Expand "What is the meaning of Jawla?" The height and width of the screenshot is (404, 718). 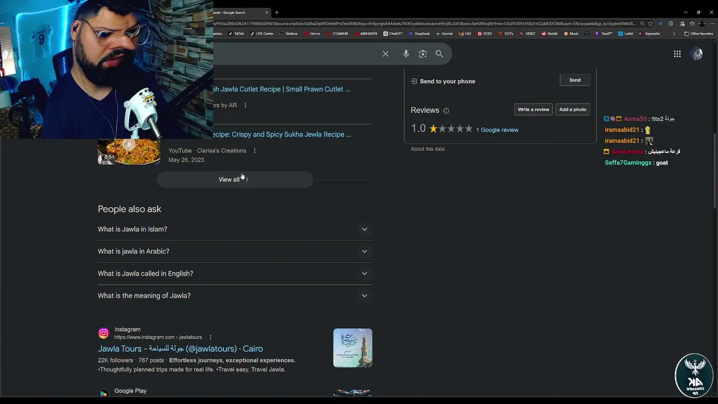pos(234,296)
